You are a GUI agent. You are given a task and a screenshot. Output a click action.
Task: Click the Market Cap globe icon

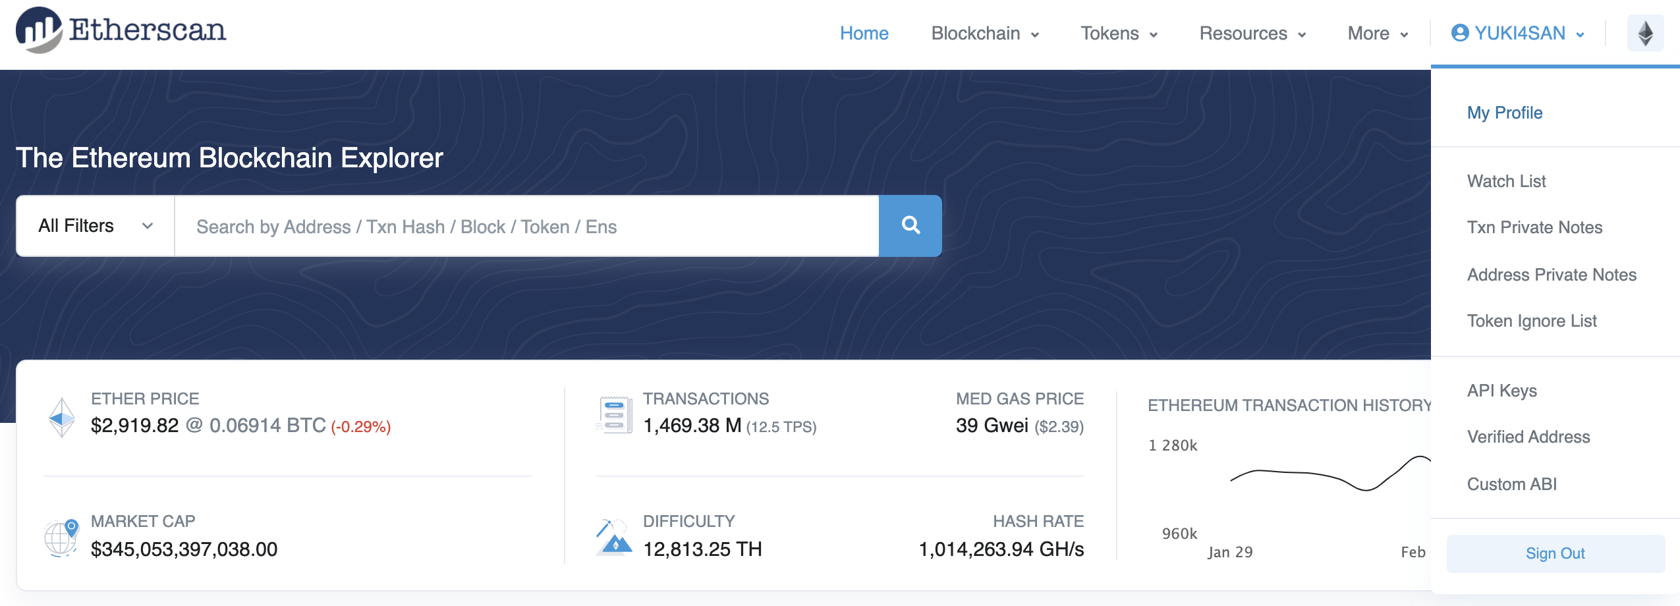point(61,537)
